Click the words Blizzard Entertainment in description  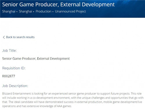(x=17, y=94)
